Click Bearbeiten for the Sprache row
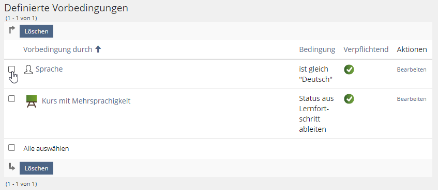438x190 pixels. tap(412, 70)
